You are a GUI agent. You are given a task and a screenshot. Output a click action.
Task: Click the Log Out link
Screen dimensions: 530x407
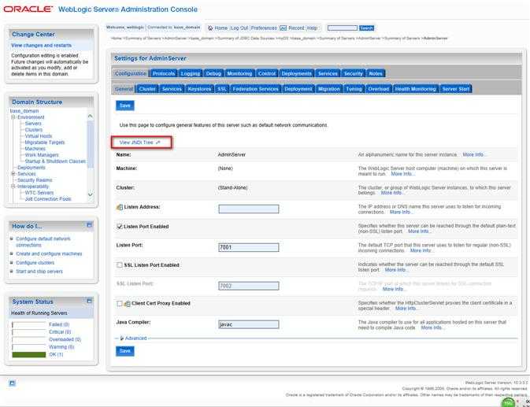point(239,28)
